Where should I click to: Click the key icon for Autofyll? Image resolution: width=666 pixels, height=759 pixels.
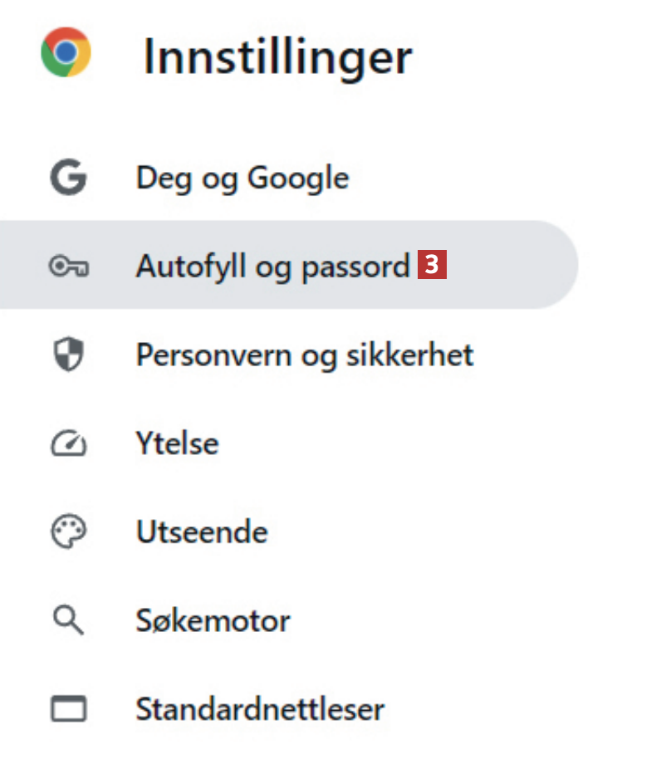coord(68,267)
